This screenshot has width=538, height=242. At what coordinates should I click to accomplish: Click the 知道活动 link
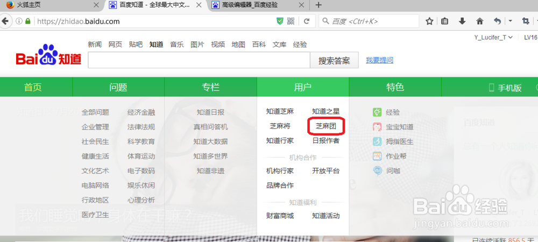coord(326,216)
